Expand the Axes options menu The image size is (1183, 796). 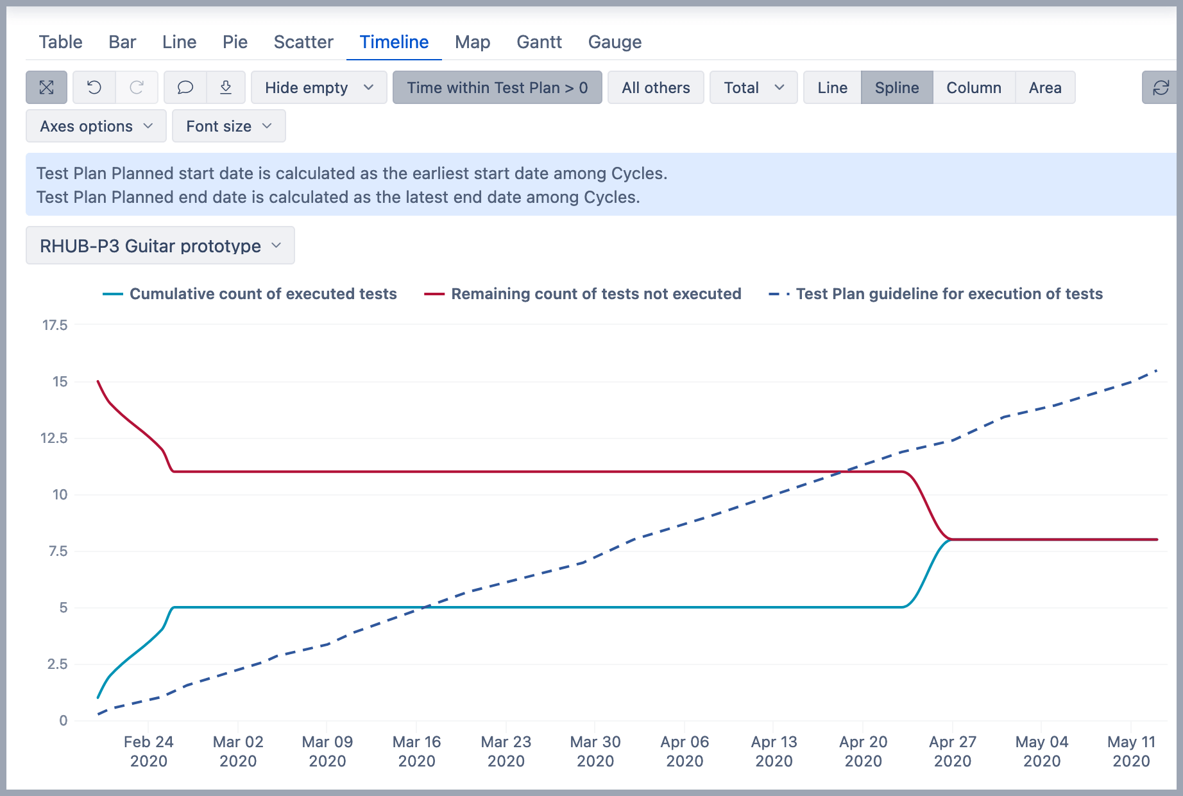(96, 126)
